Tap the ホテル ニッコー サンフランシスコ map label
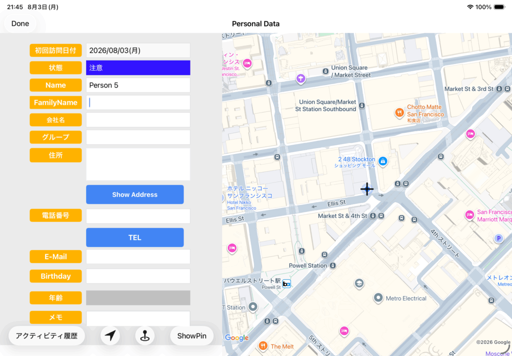512x356 pixels. pos(250,192)
